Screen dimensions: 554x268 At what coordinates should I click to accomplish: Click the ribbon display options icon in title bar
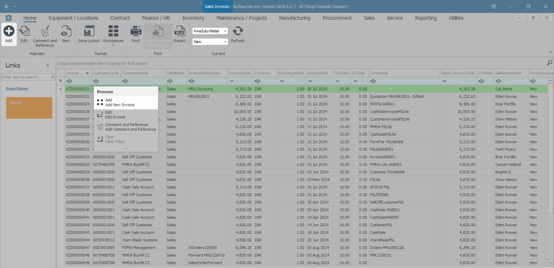(494, 6)
